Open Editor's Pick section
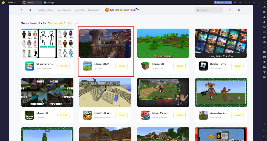The height and width of the screenshot is (141, 267). 46,10
